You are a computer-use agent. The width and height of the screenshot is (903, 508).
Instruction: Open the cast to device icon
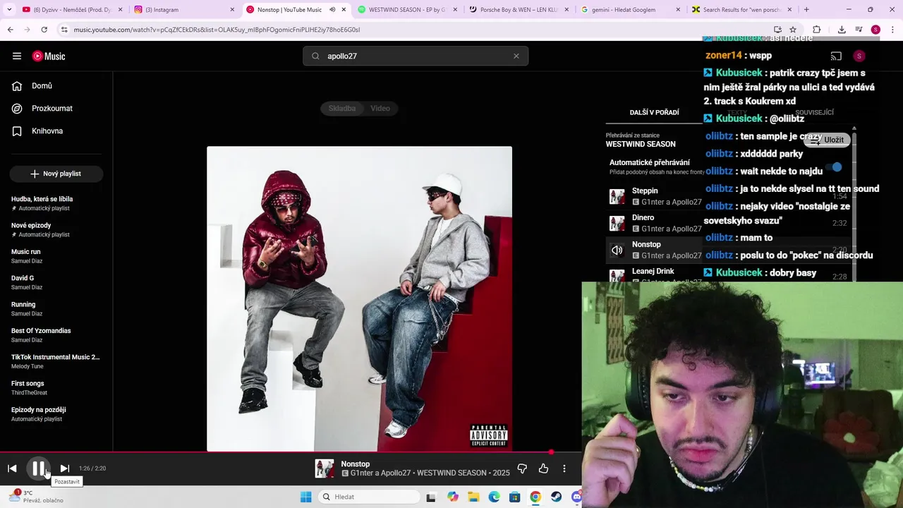836,56
